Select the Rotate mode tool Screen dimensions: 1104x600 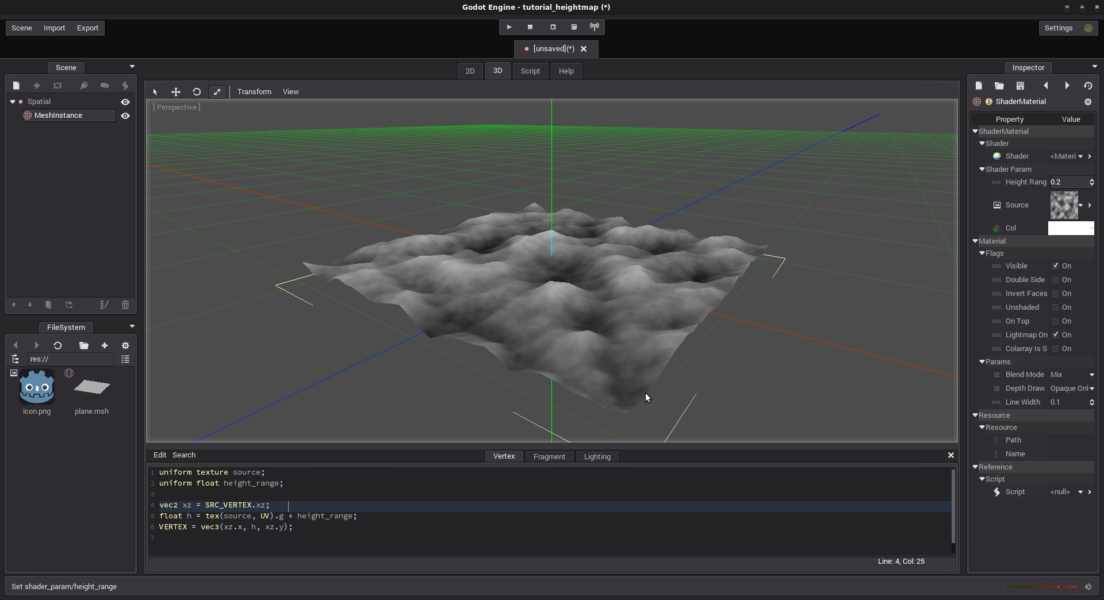click(x=197, y=92)
